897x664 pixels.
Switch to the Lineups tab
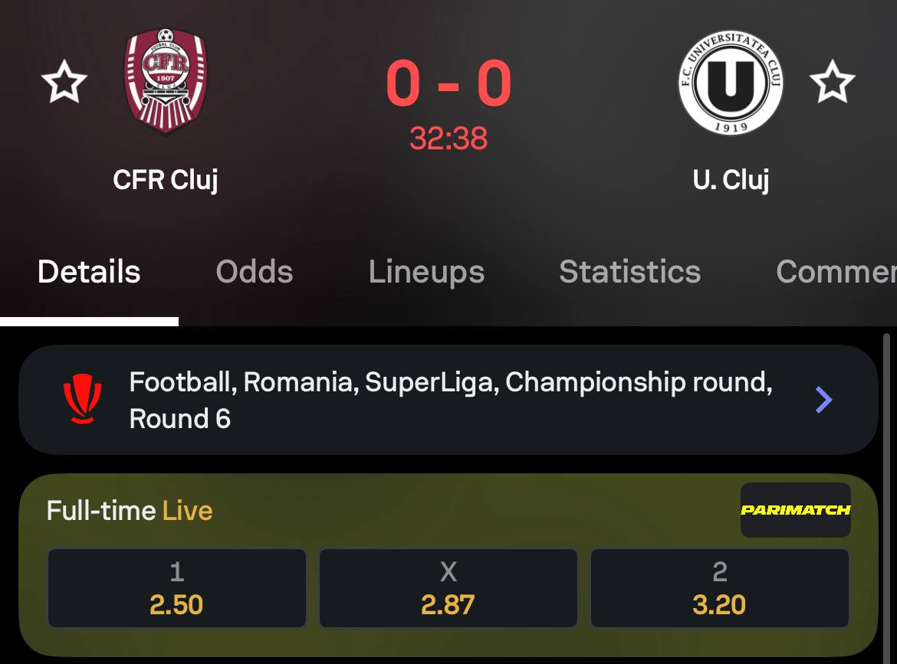(x=426, y=272)
